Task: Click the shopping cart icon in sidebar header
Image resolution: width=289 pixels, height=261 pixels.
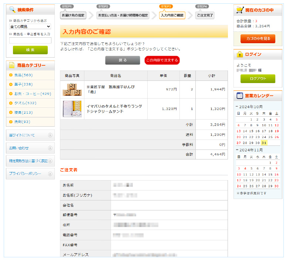Action: [x=240, y=10]
